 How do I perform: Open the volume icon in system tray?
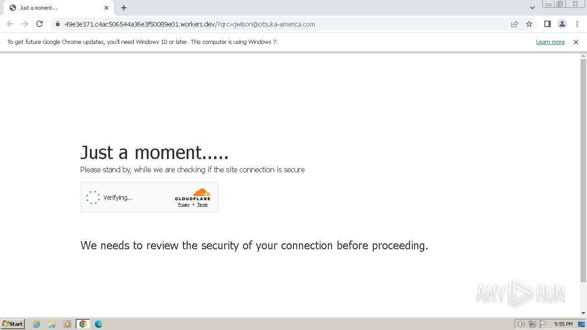[521, 324]
